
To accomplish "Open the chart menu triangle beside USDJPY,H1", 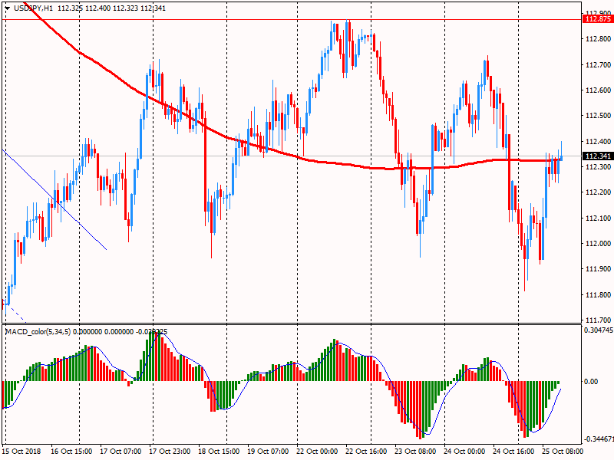I will coord(7,8).
